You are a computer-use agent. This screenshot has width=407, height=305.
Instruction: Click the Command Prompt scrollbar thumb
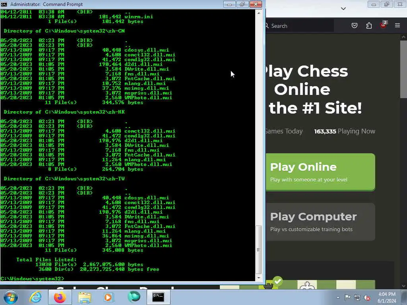pyautogui.click(x=258, y=250)
